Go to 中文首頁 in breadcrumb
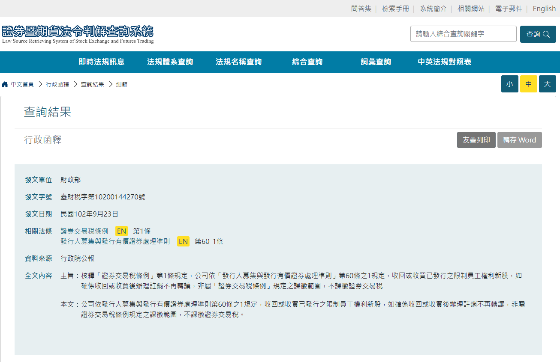 [22, 84]
